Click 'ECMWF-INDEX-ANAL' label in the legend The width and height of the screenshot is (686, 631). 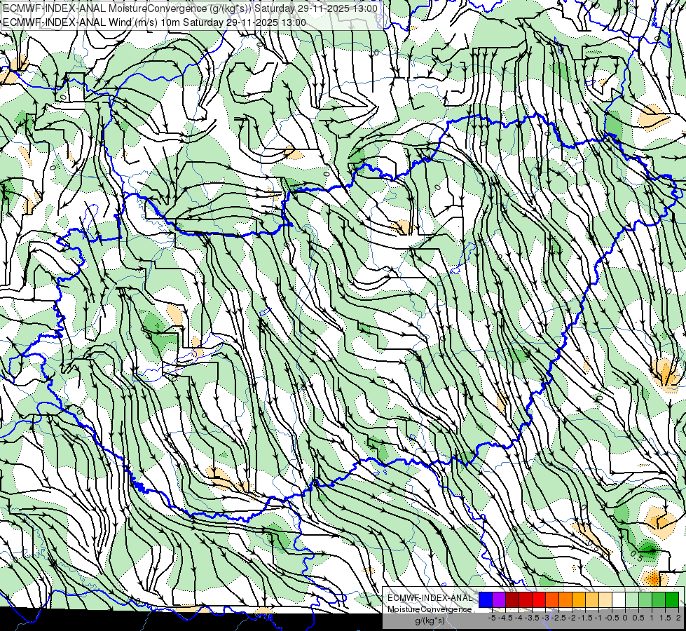[x=430, y=598]
